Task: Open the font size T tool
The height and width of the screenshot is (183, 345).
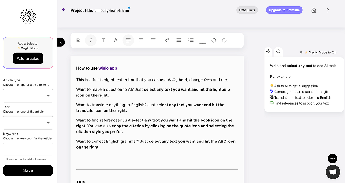Action: [103, 40]
